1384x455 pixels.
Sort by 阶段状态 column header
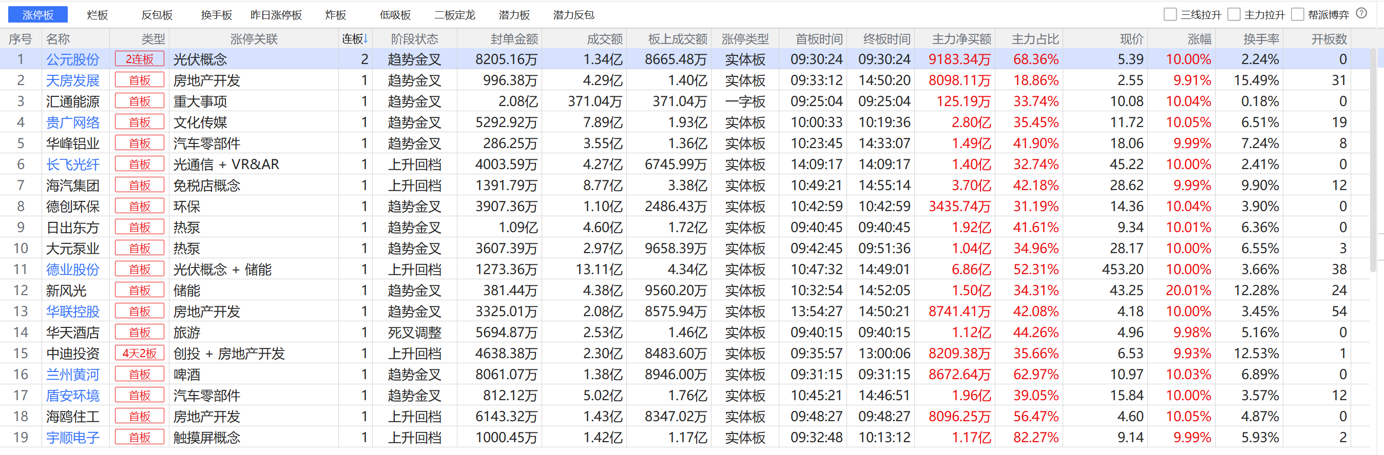tap(414, 38)
